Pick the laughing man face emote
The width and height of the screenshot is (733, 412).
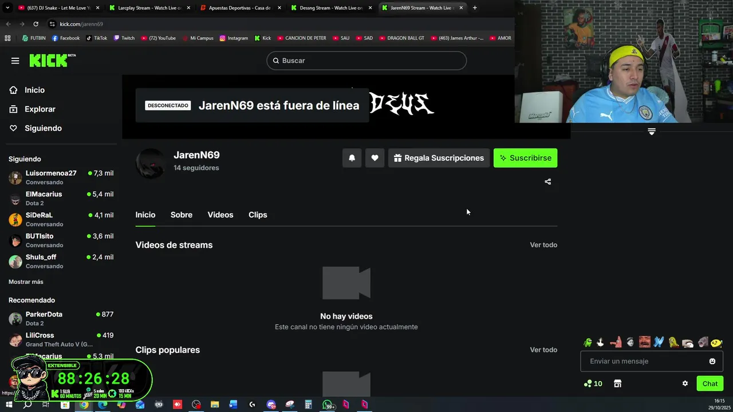tap(645, 342)
